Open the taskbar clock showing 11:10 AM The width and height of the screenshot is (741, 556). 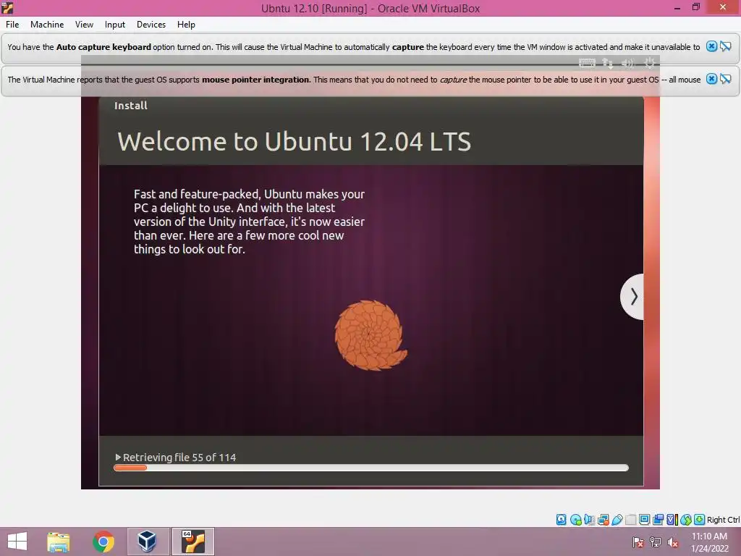(709, 542)
